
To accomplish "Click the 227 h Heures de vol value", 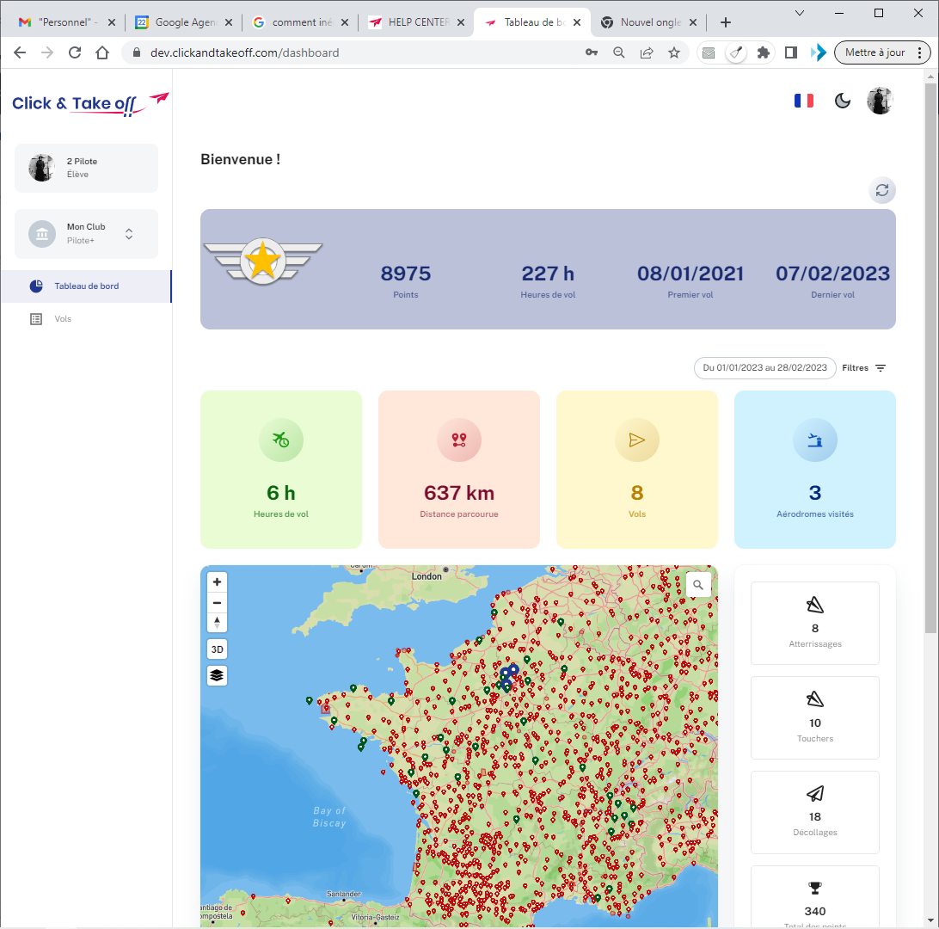I will (548, 274).
